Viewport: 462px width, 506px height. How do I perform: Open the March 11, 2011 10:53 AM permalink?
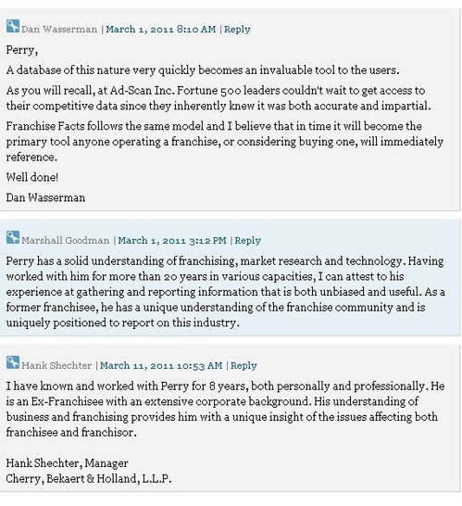point(161,366)
